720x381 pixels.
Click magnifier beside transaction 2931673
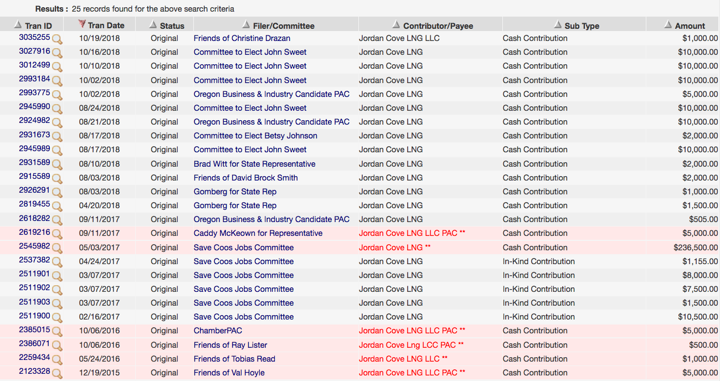pos(57,137)
